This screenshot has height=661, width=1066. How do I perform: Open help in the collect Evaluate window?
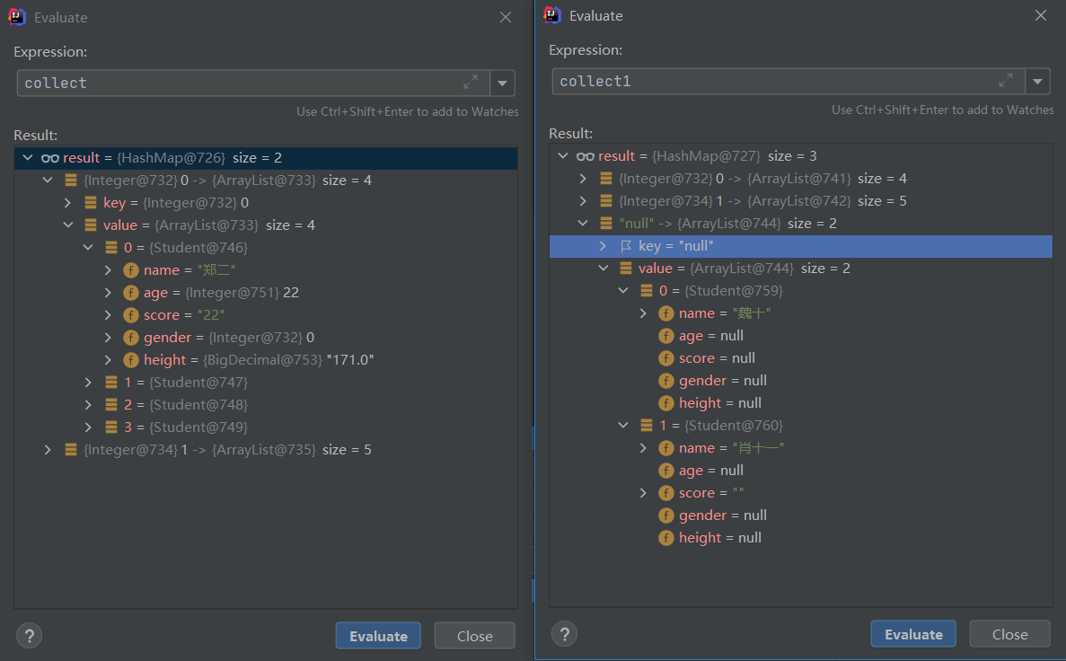coord(30,636)
